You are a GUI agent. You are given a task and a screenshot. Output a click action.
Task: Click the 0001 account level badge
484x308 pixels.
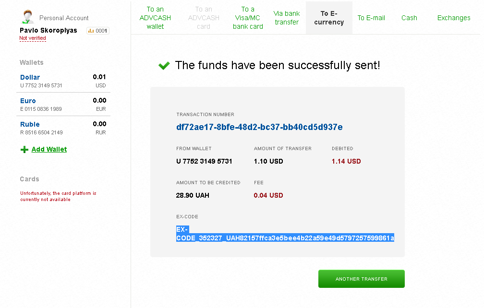pyautogui.click(x=98, y=31)
